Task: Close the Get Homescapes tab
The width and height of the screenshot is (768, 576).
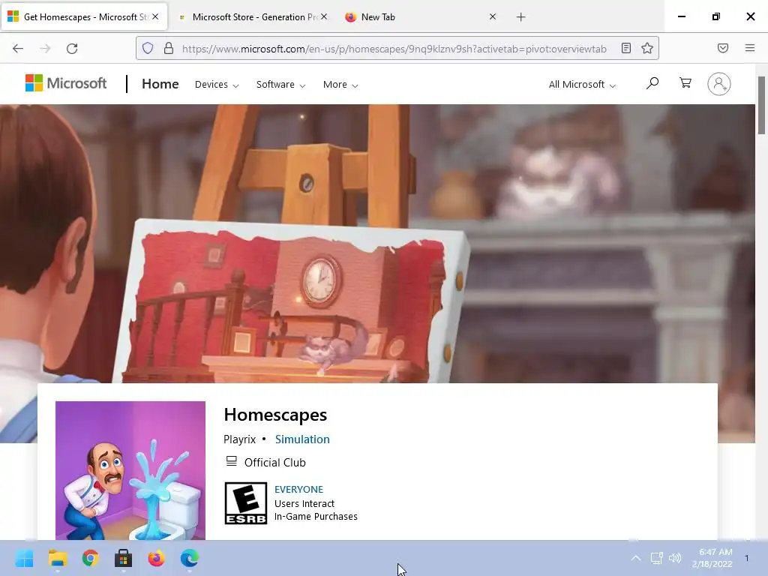Action: tap(155, 16)
